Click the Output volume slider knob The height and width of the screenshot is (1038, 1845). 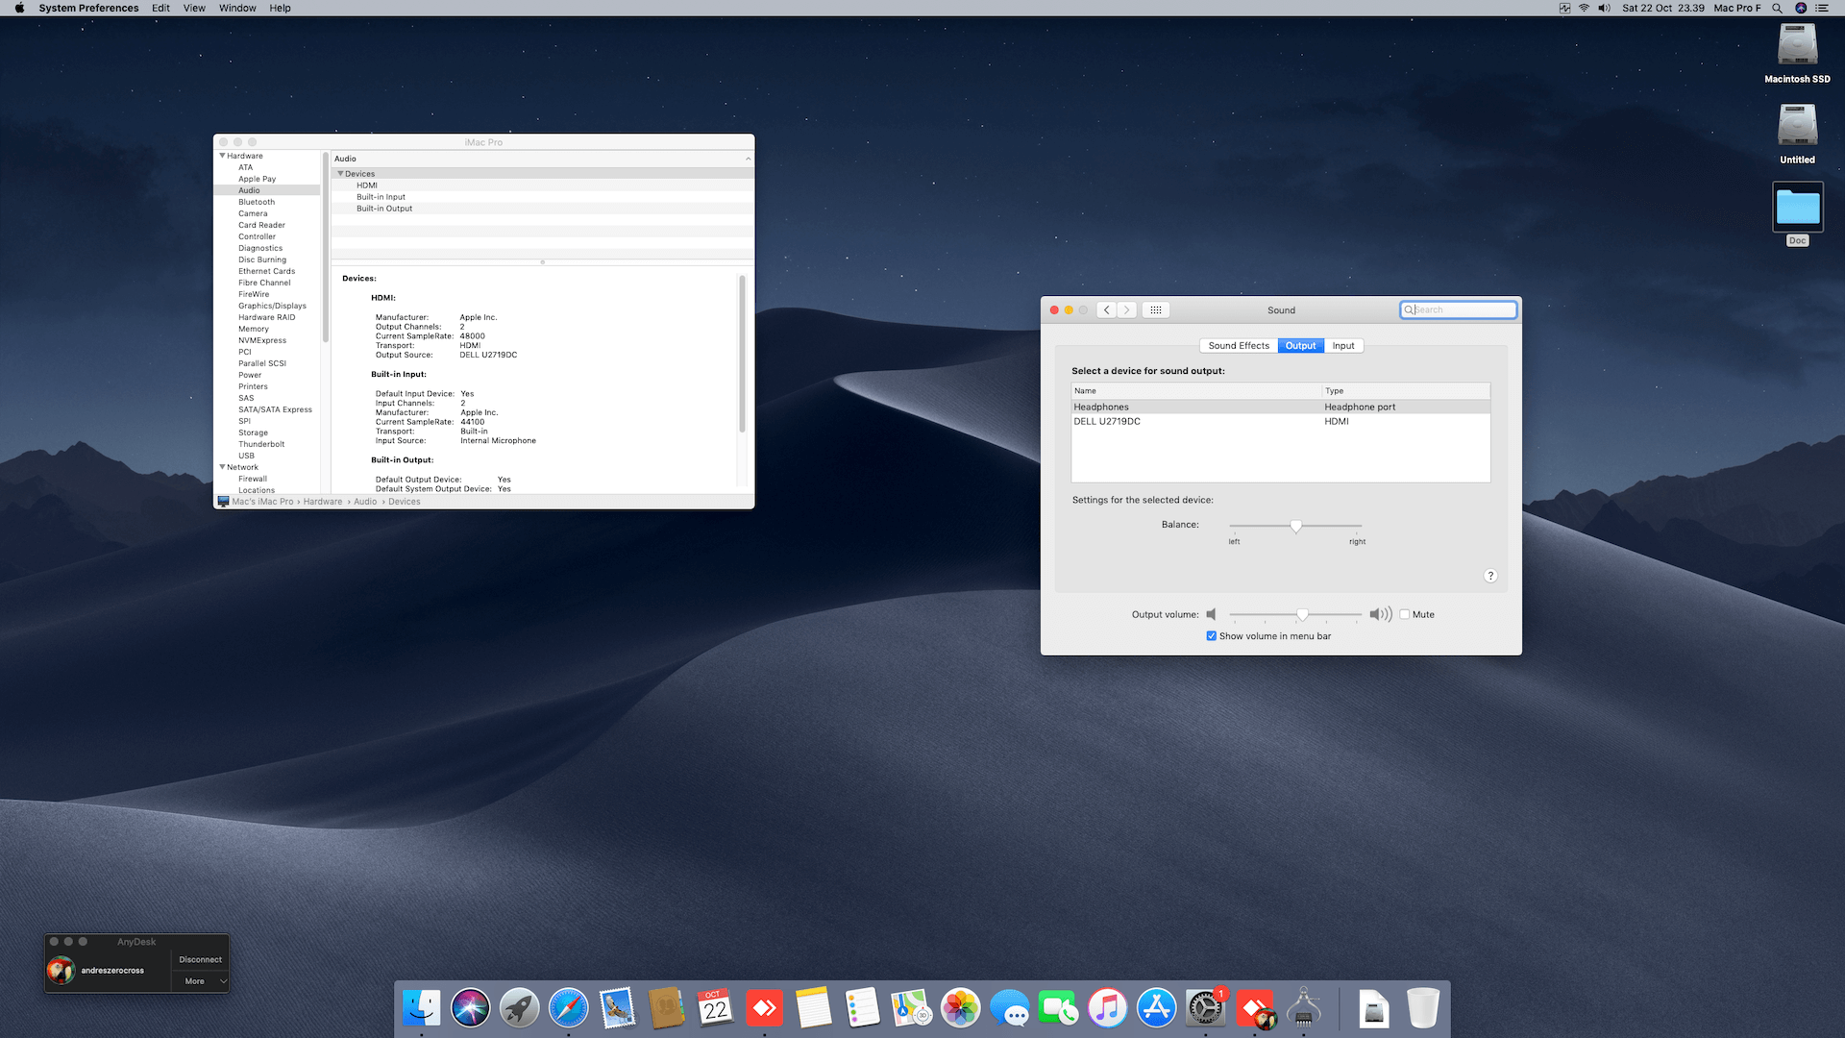click(x=1302, y=614)
